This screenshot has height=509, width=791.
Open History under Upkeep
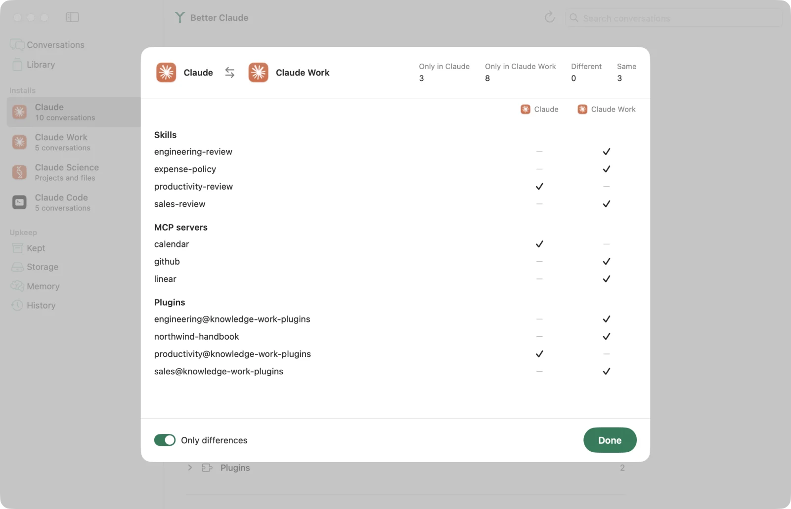[34, 306]
